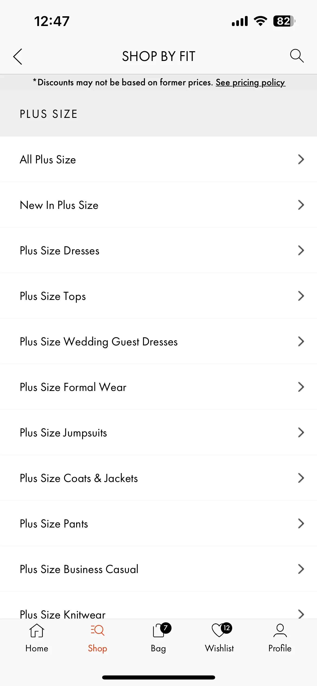Expand All Plus Size chevron
The image size is (317, 686).
(x=301, y=159)
